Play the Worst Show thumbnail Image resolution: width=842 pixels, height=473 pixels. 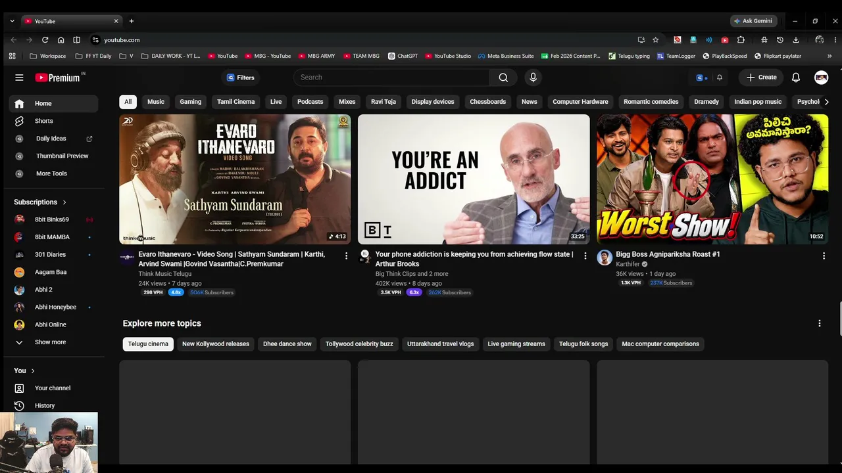pyautogui.click(x=712, y=179)
